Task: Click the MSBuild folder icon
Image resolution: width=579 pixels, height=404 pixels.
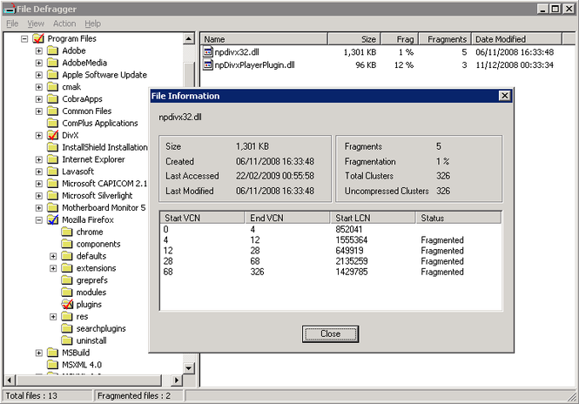Action: (53, 353)
